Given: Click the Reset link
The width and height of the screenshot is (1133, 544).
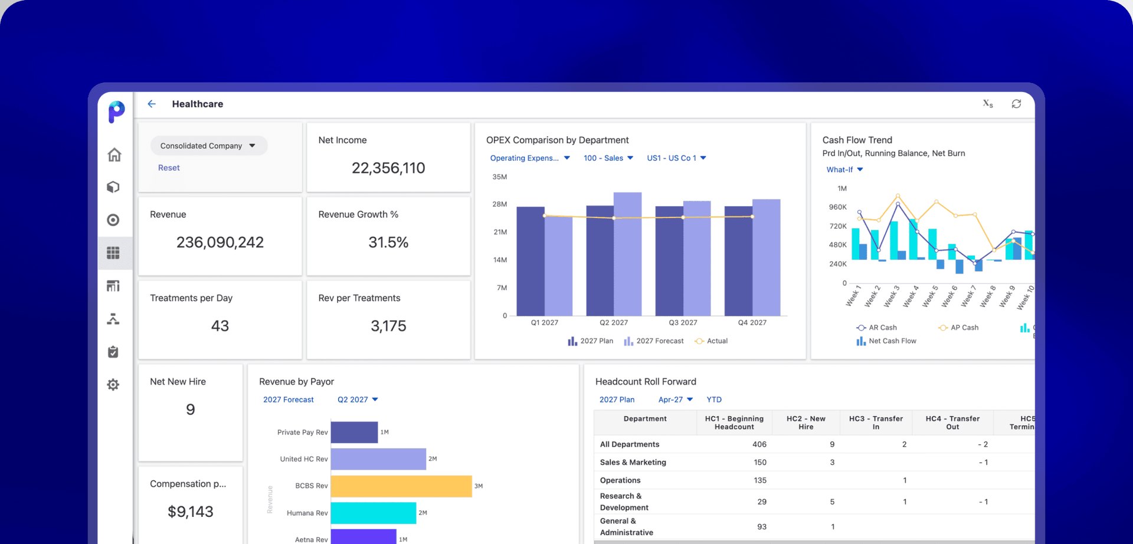Looking at the screenshot, I should tap(169, 168).
